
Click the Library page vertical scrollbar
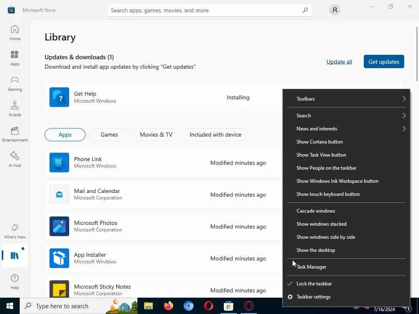(417, 54)
